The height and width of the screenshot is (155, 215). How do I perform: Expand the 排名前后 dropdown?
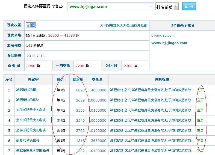[x=176, y=7]
